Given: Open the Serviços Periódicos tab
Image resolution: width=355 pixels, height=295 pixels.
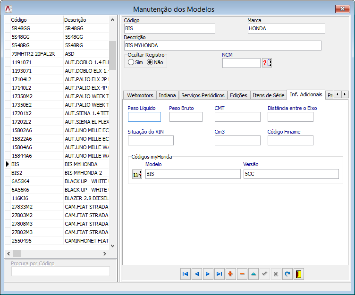Looking at the screenshot, I should coord(203,95).
